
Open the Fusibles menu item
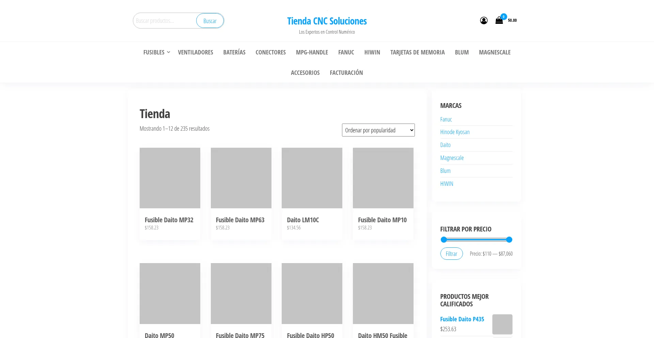[x=154, y=52]
